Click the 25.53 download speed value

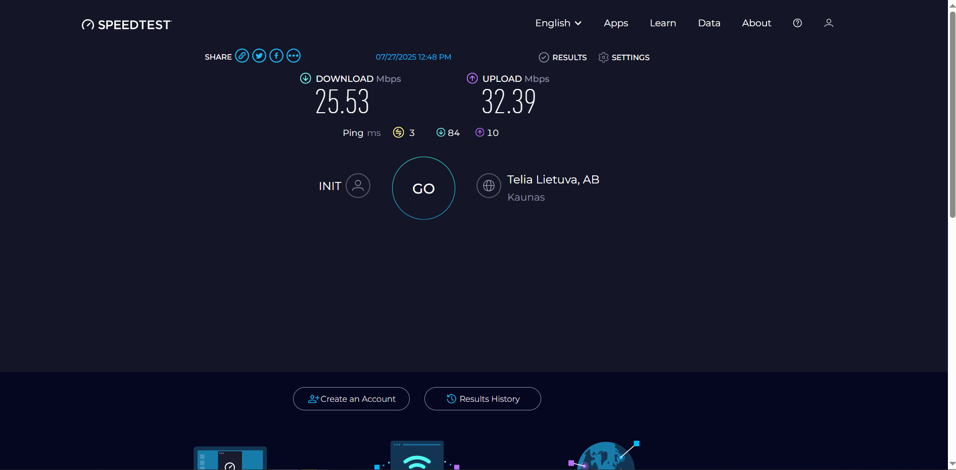click(342, 102)
